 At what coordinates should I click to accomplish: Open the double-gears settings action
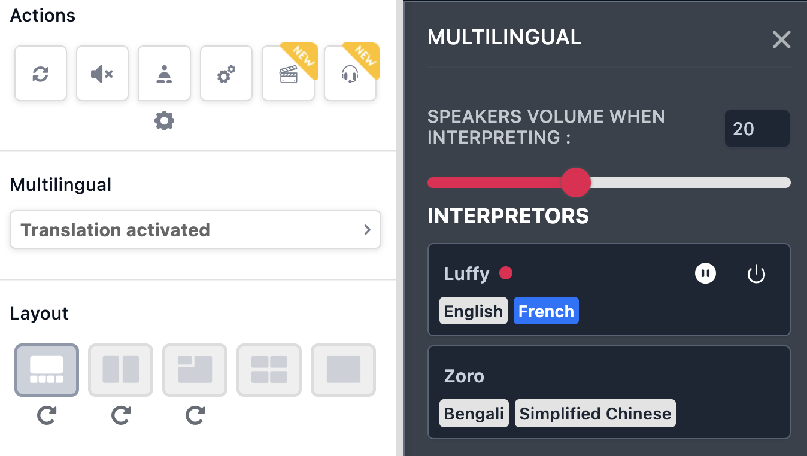click(x=226, y=74)
